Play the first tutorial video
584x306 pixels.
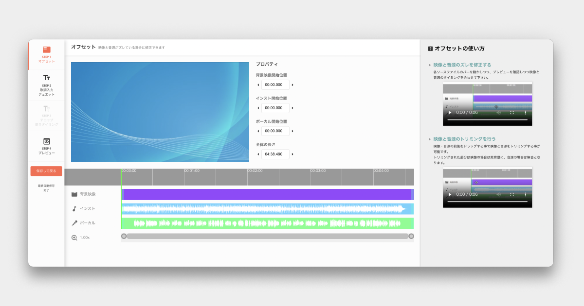pos(450,112)
